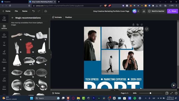Open the analytics chart icon
The width and height of the screenshot is (179, 101).
tap(144, 11)
